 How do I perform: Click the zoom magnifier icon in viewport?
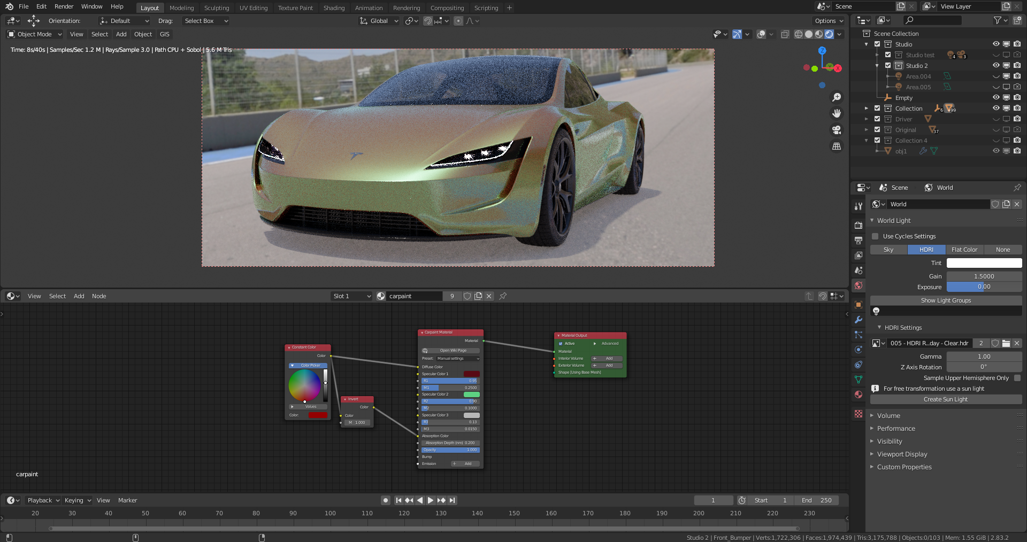click(837, 97)
